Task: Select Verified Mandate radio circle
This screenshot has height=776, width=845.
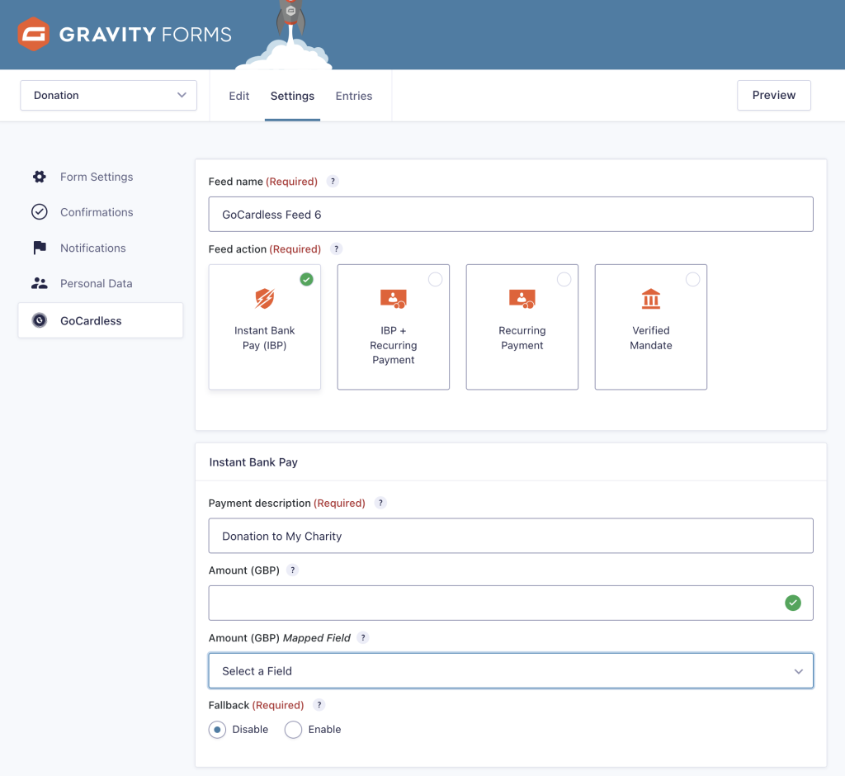Action: (693, 279)
